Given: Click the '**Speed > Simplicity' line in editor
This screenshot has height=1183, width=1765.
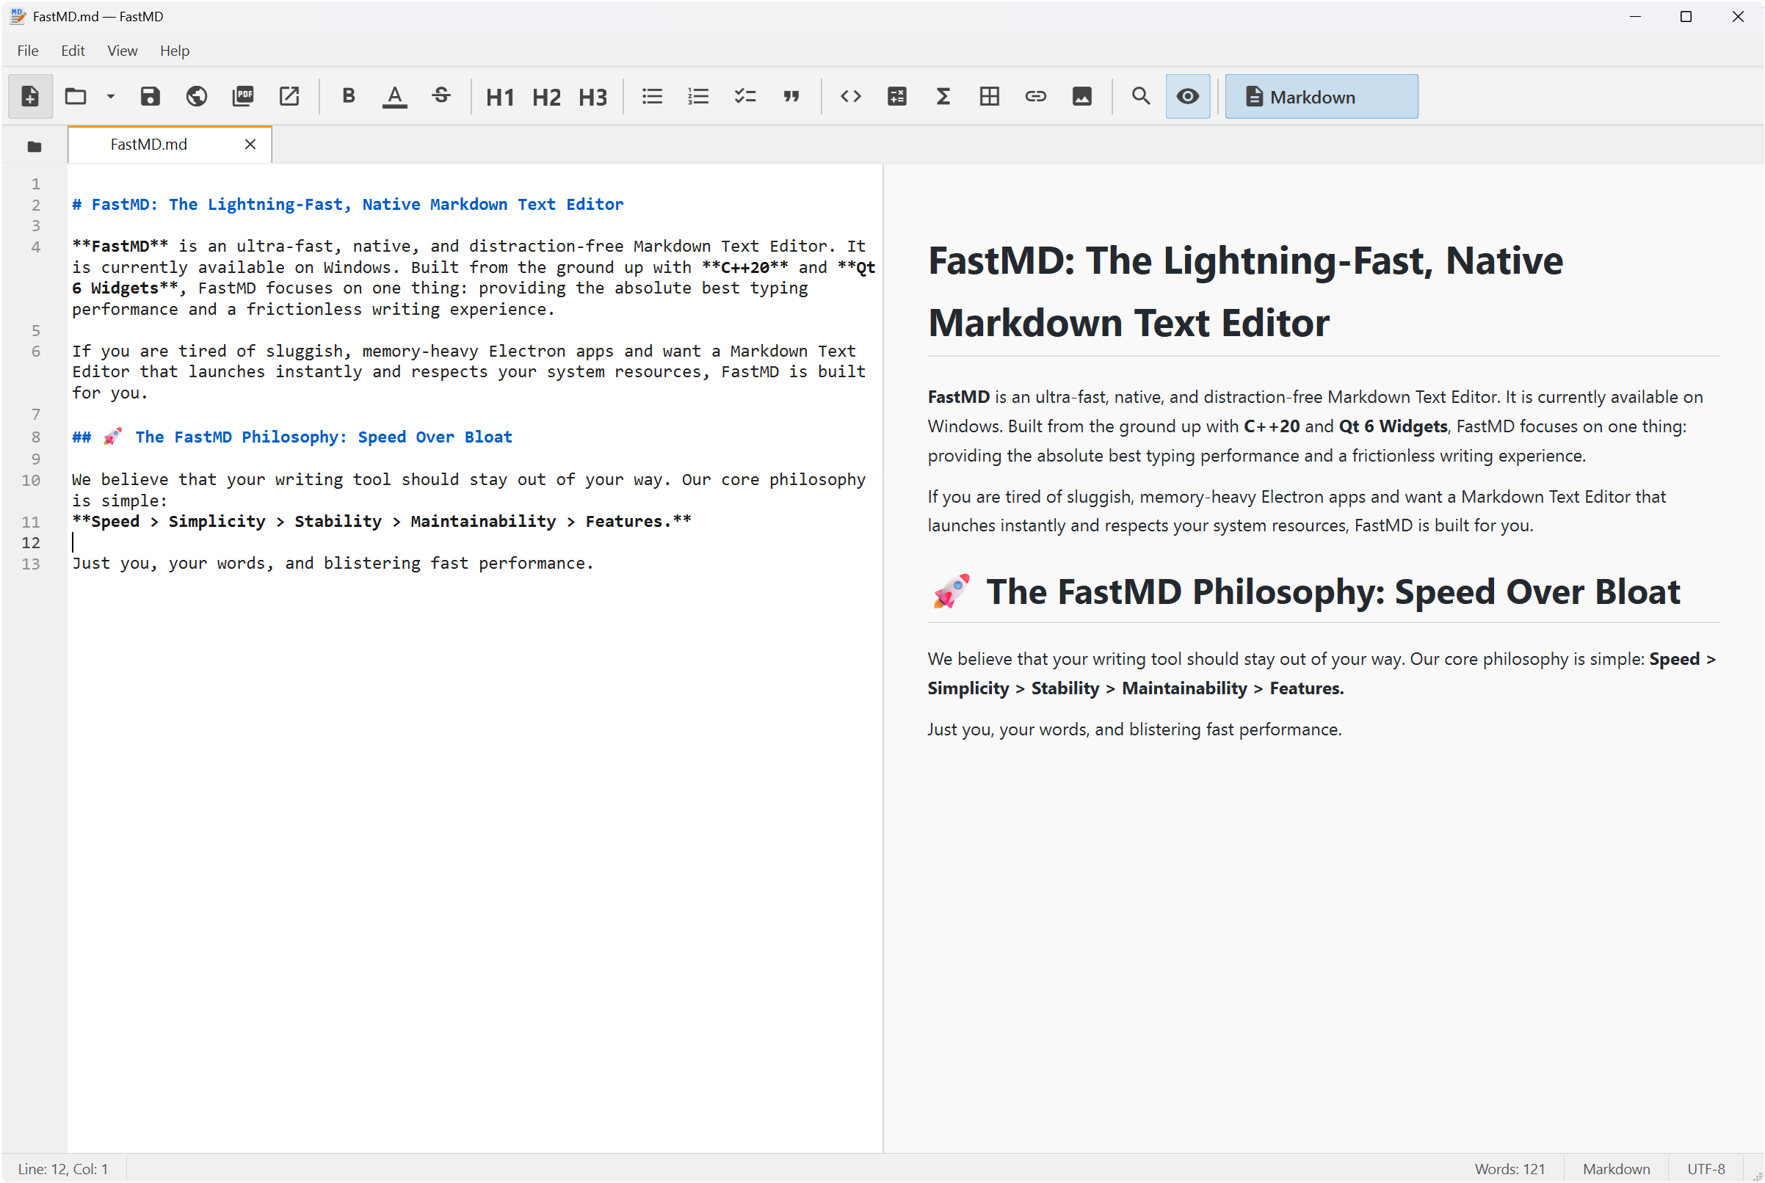Looking at the screenshot, I should click(x=381, y=521).
